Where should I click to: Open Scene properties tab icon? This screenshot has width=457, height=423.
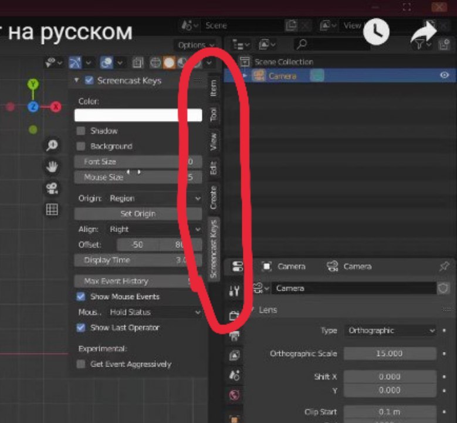tap(234, 375)
